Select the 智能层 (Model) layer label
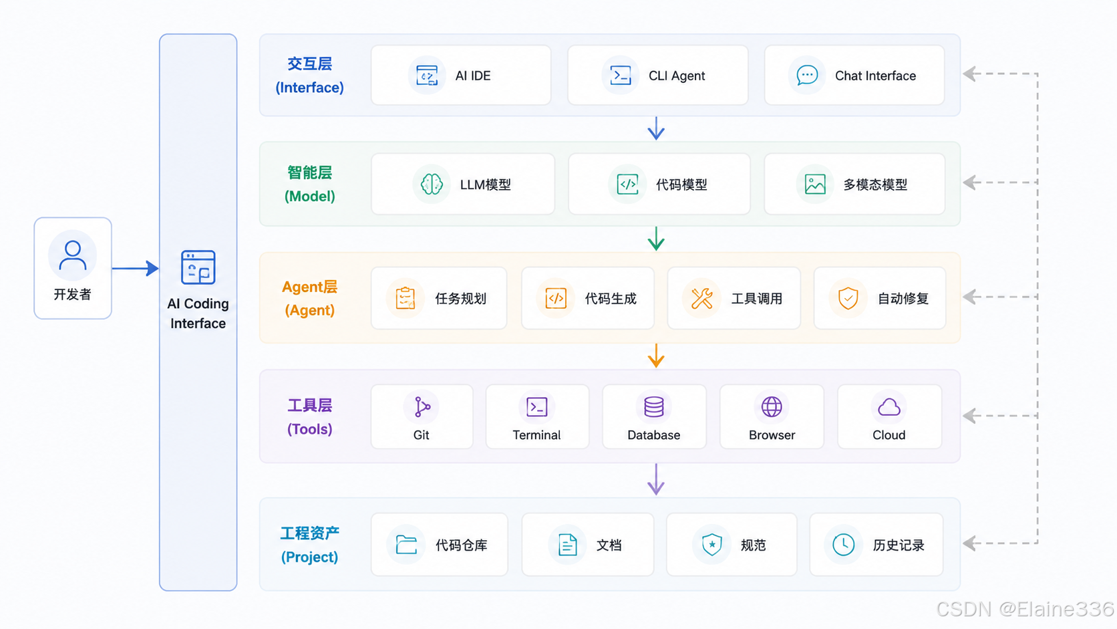Viewport: 1117px width, 629px height. click(310, 184)
